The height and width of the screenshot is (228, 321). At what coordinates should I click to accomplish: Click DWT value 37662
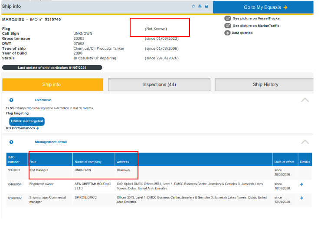[79, 43]
